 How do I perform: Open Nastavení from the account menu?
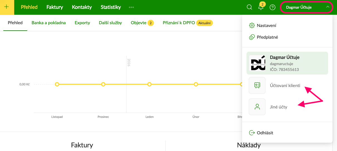point(266,25)
